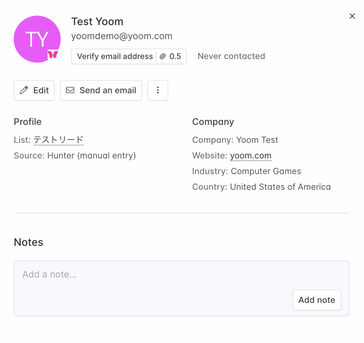364x343 pixels.
Task: Open the テストリード list link
Action: coord(59,140)
